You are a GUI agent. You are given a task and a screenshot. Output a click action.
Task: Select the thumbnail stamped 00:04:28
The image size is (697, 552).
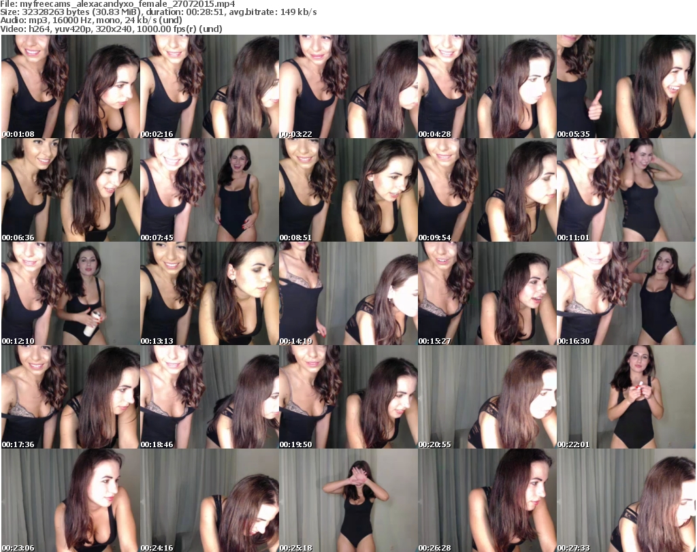[487, 86]
